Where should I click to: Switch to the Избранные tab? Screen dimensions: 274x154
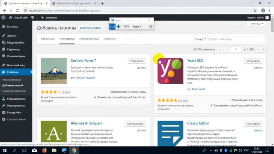pos(48,39)
